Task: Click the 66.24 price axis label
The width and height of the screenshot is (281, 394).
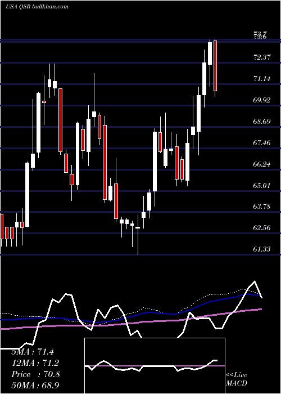Action: [x=262, y=164]
